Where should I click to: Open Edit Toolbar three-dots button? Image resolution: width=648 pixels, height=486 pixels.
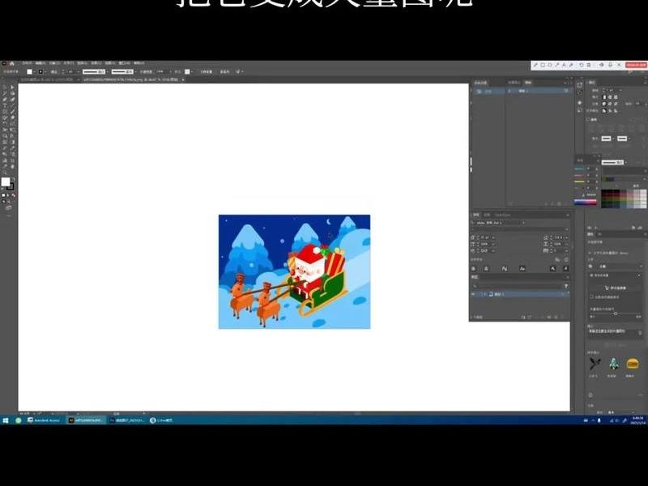click(x=8, y=215)
